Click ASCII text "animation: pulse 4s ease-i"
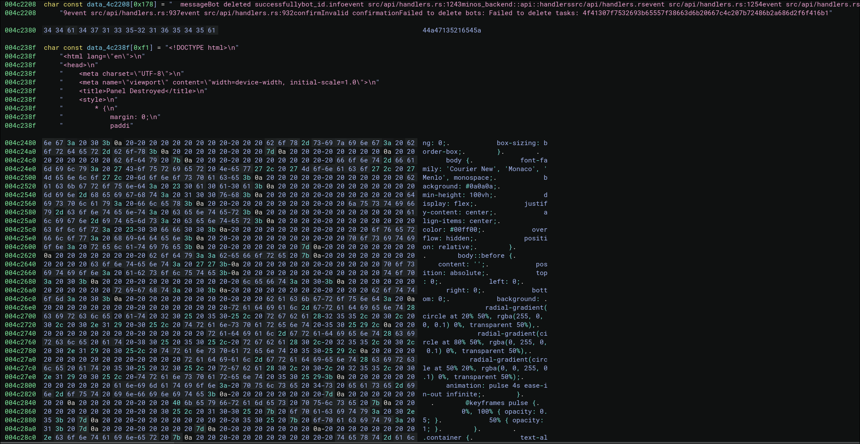 pos(497,386)
